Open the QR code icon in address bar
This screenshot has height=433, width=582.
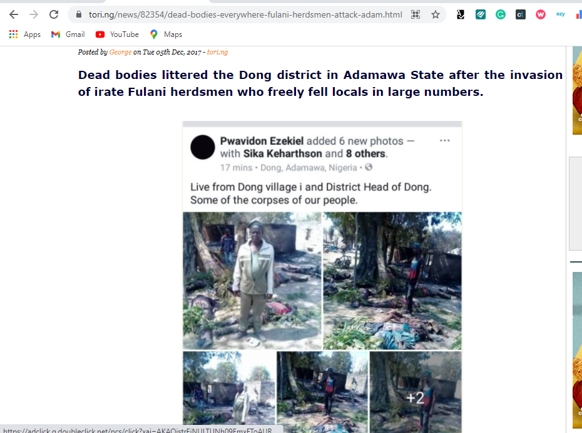click(416, 14)
